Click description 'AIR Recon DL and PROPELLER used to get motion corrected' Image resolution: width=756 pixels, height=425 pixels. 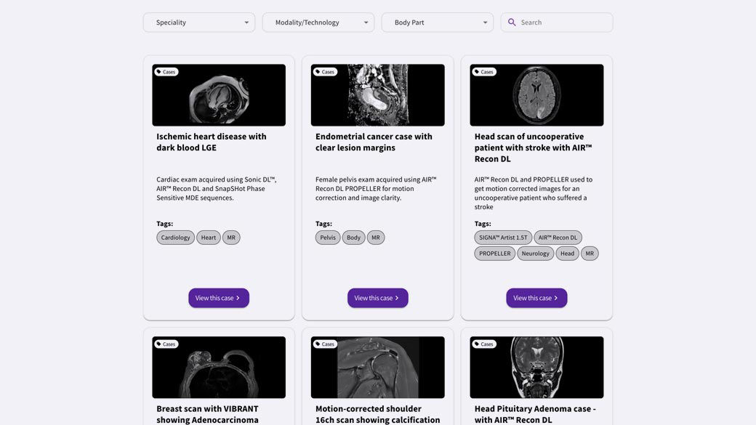pos(534,193)
